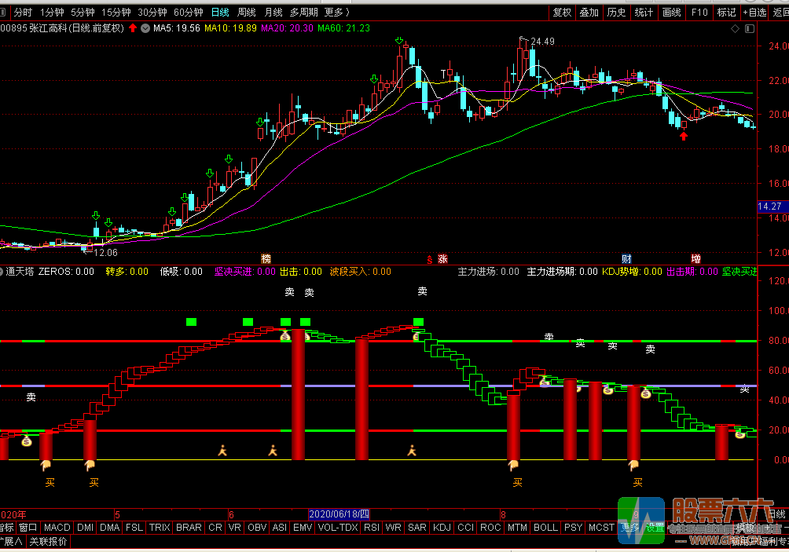789x552 pixels.
Task: Select the TRIX indicator tab
Action: click(x=160, y=528)
